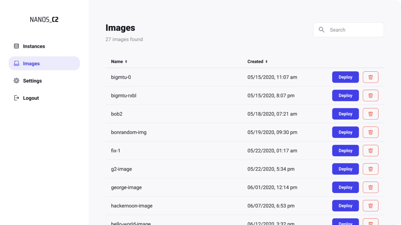
Task: Click trash icon for bigmtu-rxbl
Action: [370, 95]
